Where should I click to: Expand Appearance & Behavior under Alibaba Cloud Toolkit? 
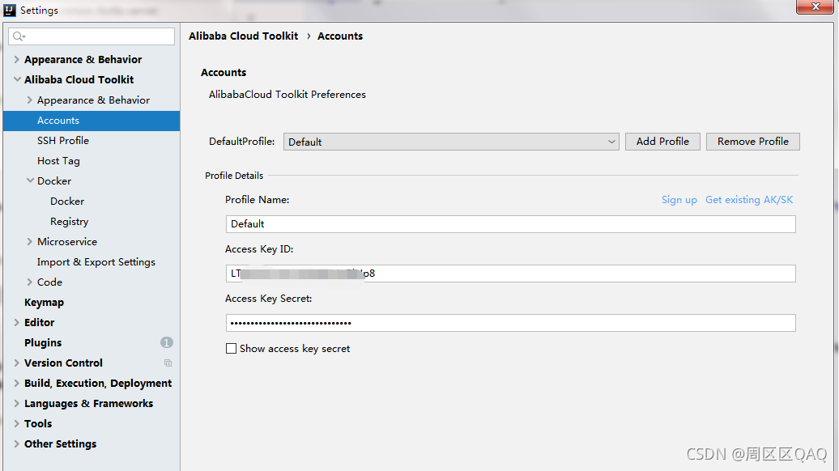pos(29,100)
